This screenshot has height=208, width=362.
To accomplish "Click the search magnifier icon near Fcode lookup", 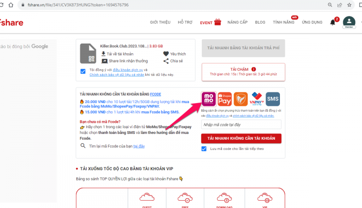I will tap(83, 146).
